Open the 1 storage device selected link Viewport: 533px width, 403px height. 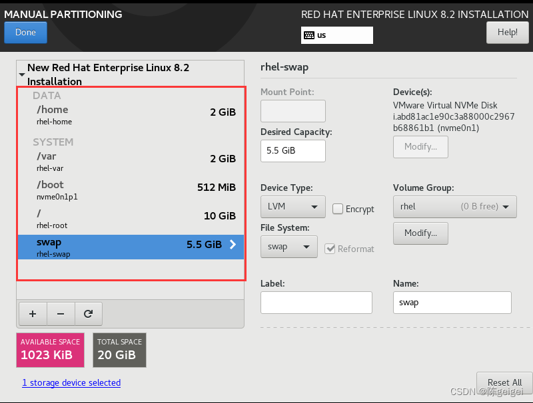71,382
